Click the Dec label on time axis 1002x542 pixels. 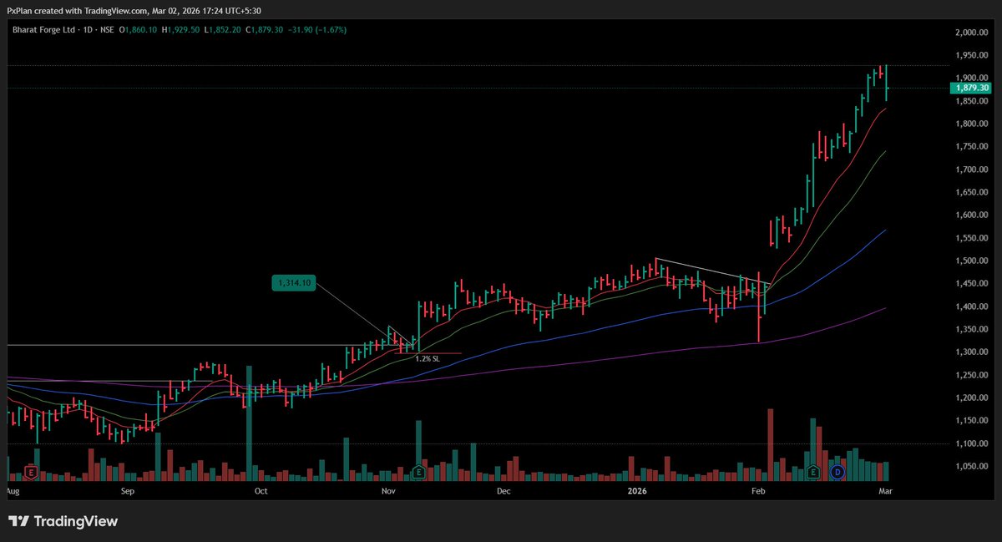click(x=504, y=493)
